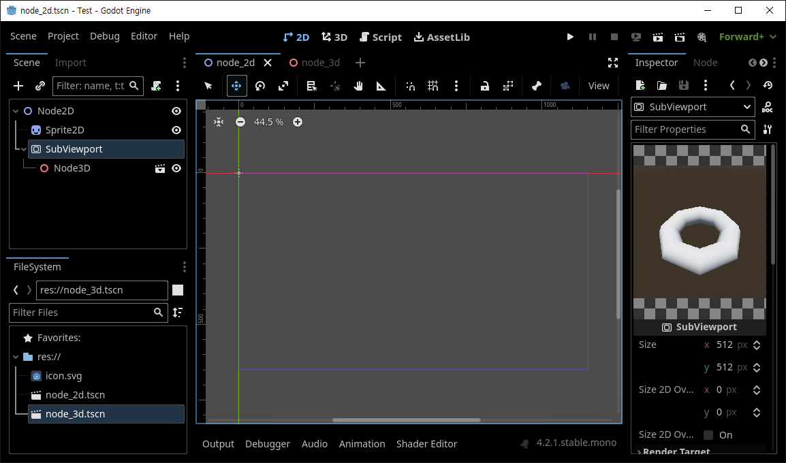Open the Project menu
The height and width of the screenshot is (463, 786).
[63, 36]
